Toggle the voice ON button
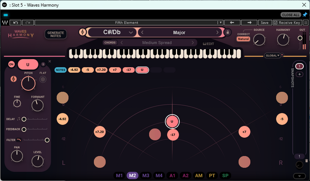The height and width of the screenshot is (181, 310). pyautogui.click(x=12, y=64)
